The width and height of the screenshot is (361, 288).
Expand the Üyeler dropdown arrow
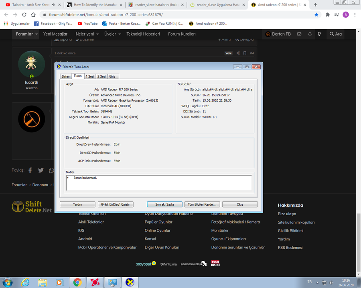tap(120, 34)
